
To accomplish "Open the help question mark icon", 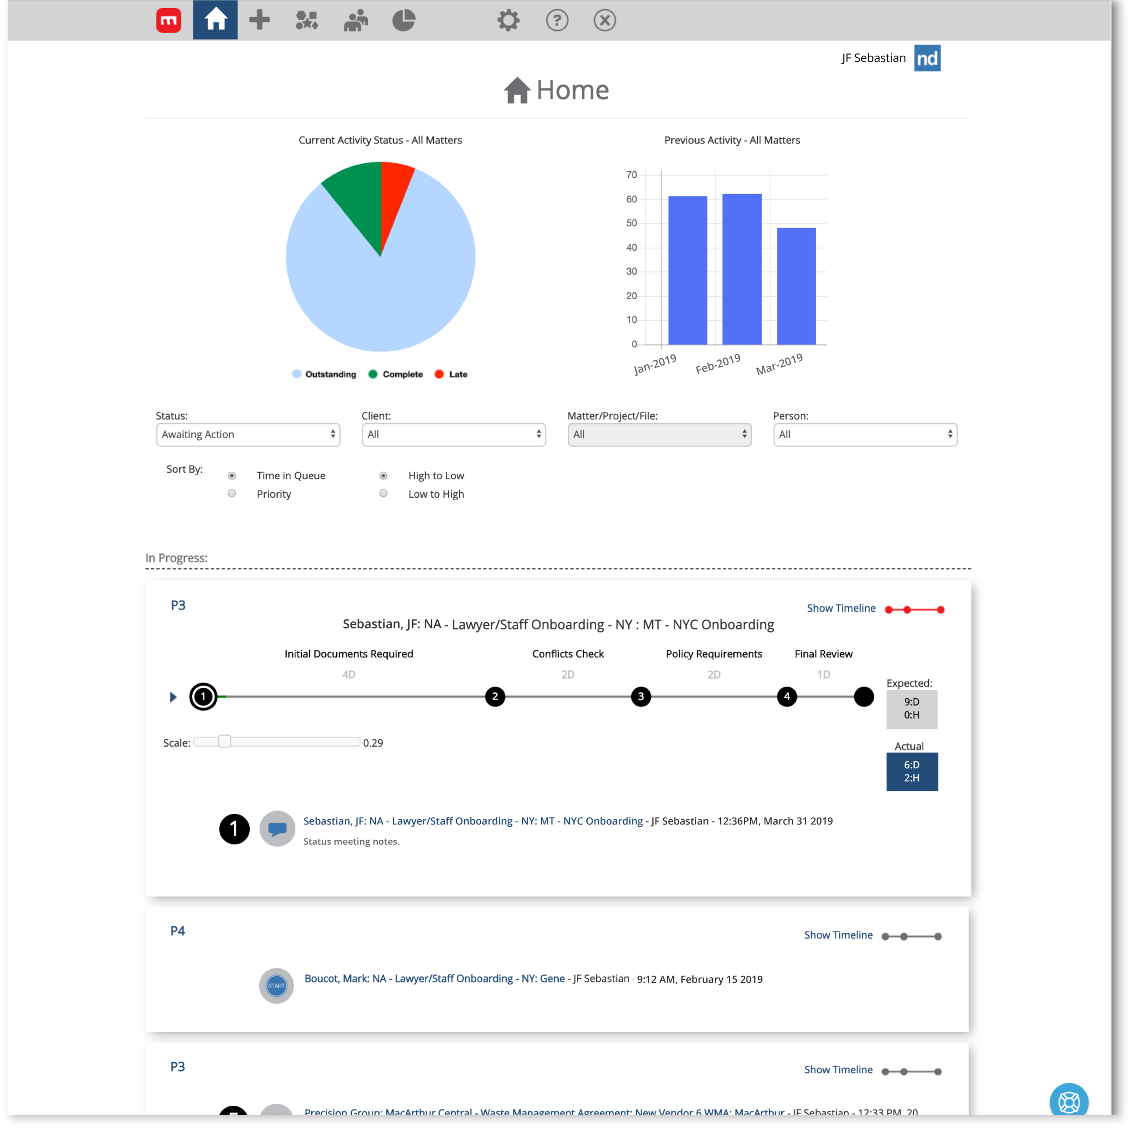I will (x=557, y=21).
